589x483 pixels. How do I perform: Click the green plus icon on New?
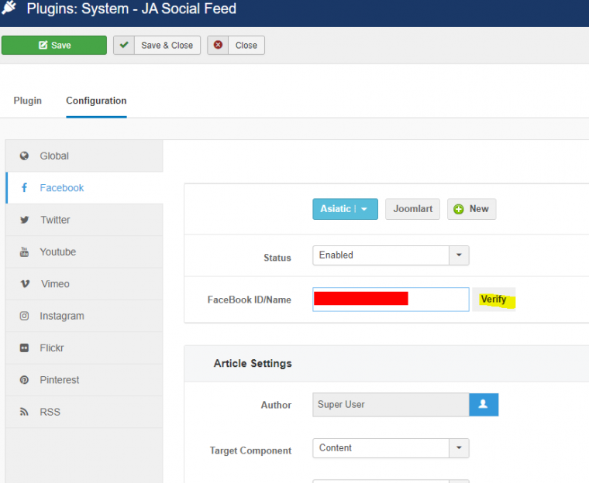(x=458, y=209)
